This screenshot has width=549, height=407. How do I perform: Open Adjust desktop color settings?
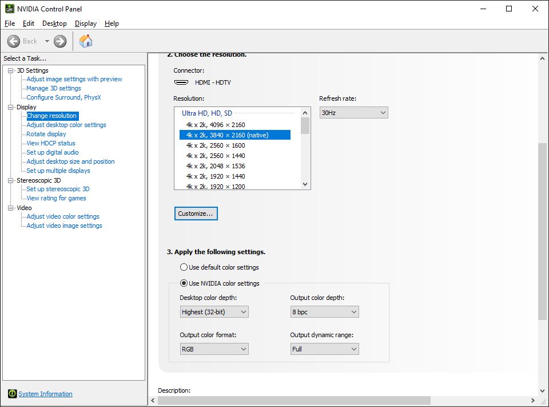coord(66,125)
